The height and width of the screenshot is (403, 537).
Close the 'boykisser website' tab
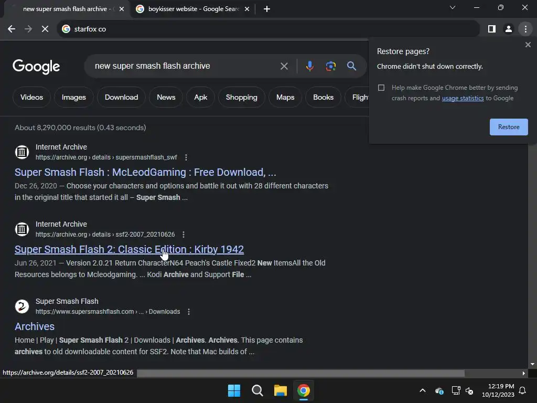coord(247,9)
